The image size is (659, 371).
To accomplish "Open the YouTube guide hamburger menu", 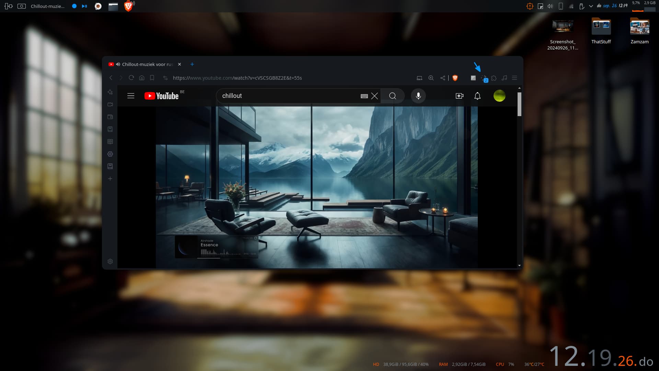I will point(131,96).
